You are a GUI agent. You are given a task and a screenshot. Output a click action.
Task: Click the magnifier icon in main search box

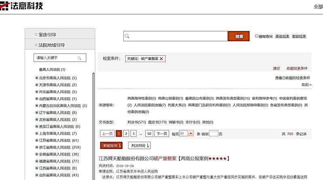point(127,36)
